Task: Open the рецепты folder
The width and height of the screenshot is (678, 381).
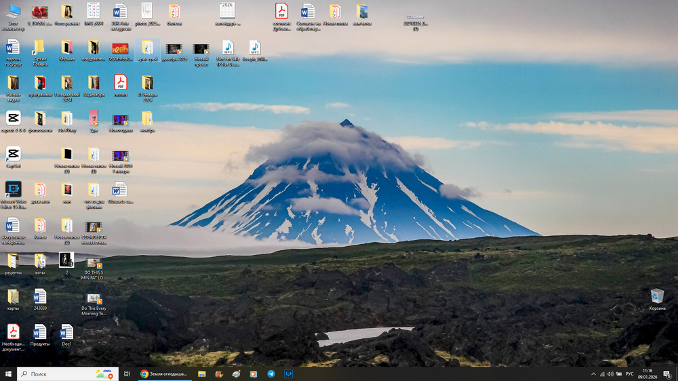Action: [x=13, y=261]
